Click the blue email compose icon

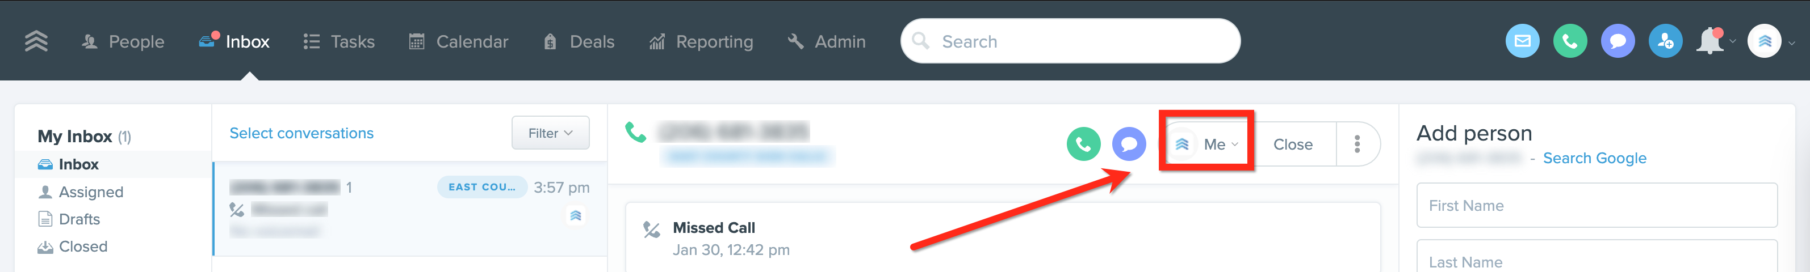[1522, 41]
